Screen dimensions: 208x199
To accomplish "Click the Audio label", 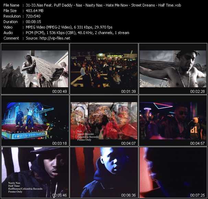I will (x=8, y=33).
